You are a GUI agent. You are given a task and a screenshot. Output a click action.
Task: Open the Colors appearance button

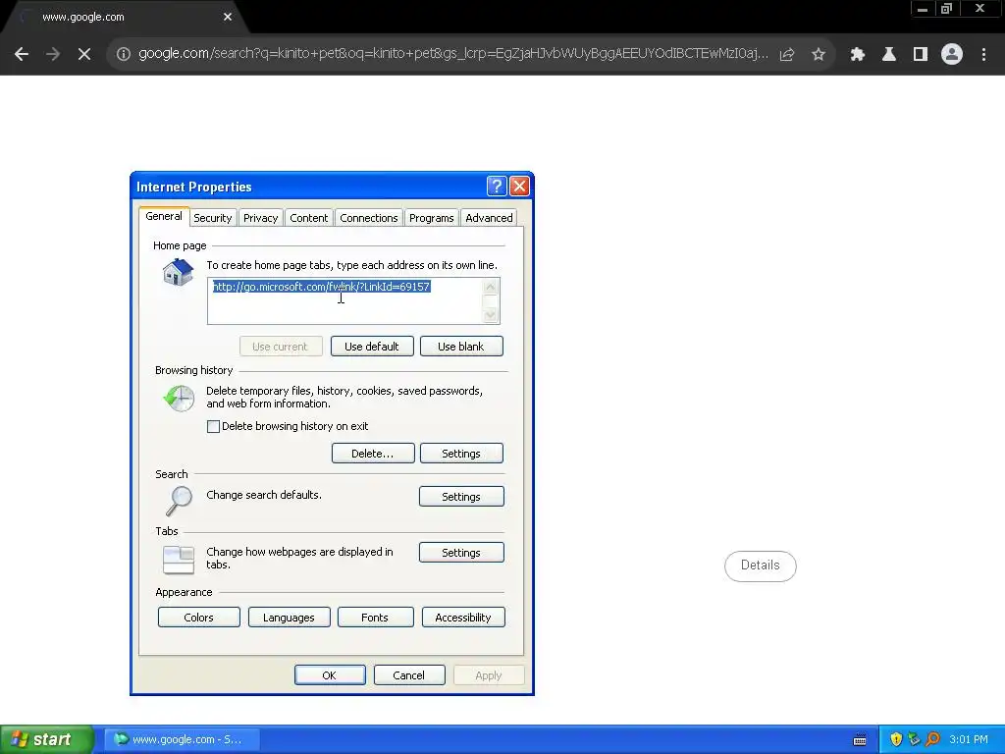[x=198, y=618]
